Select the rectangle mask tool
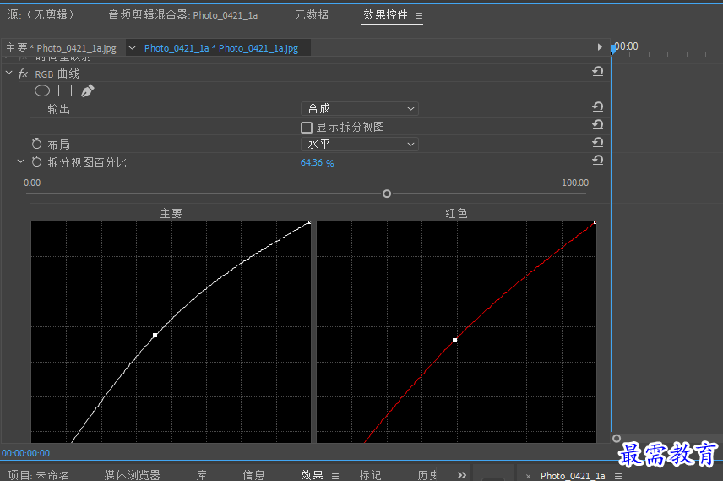This screenshot has height=481, width=723. pos(65,90)
